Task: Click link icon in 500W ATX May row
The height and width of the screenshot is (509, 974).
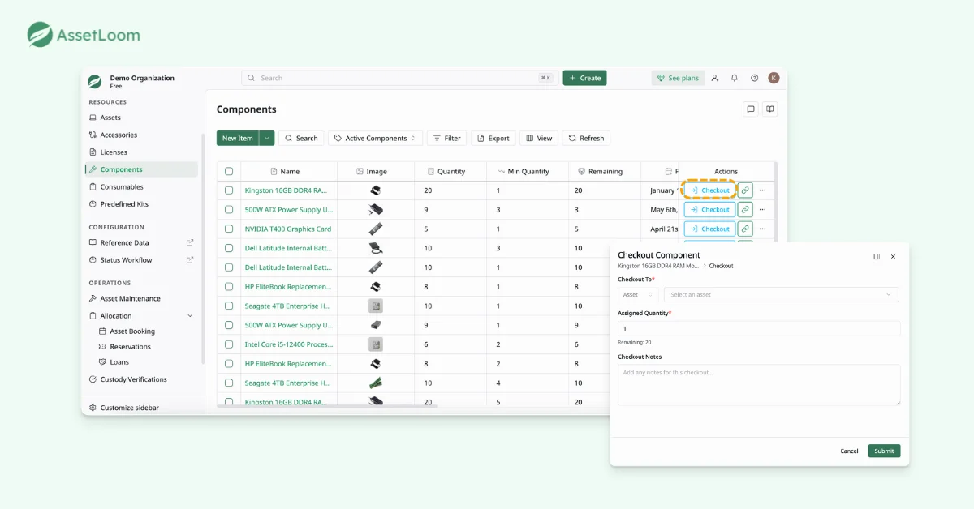Action: 745,209
